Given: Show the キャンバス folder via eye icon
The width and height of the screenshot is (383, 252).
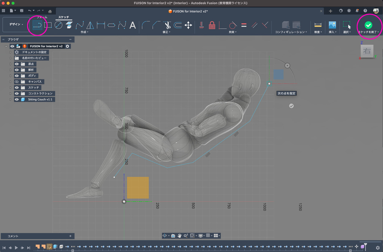Looking at the screenshot, I should point(17,82).
